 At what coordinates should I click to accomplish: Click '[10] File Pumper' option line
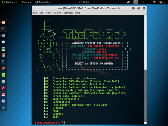(x=76, y=105)
